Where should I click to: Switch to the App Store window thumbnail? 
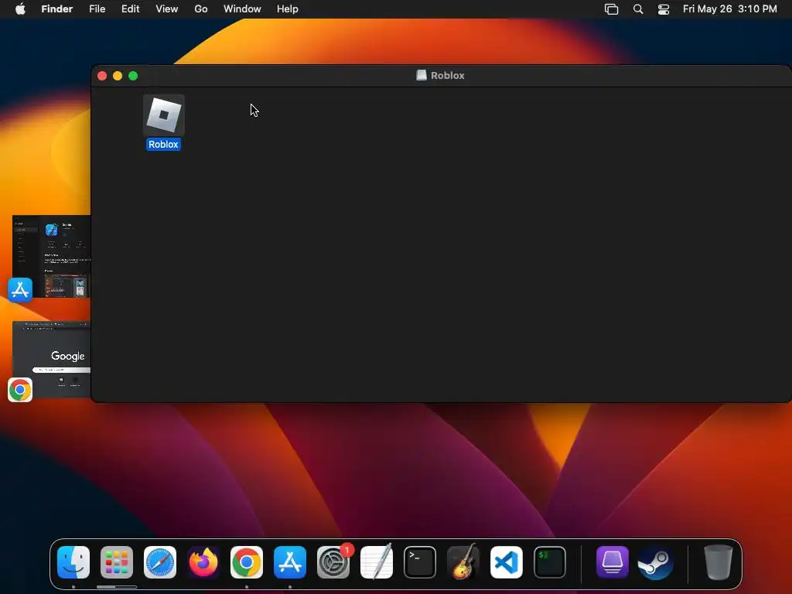[52, 256]
